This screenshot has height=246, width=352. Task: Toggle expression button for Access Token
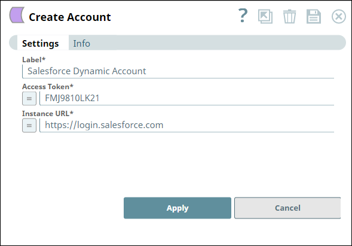click(x=29, y=99)
